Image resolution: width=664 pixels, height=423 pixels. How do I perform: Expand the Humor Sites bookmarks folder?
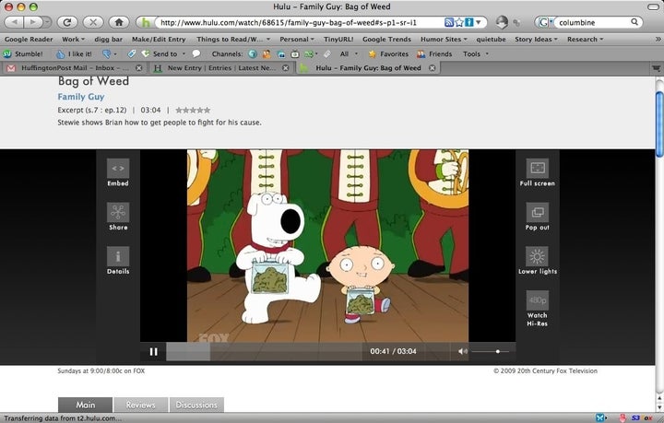(x=444, y=40)
